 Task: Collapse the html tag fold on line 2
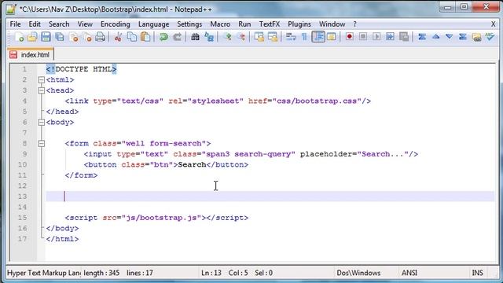[42, 80]
